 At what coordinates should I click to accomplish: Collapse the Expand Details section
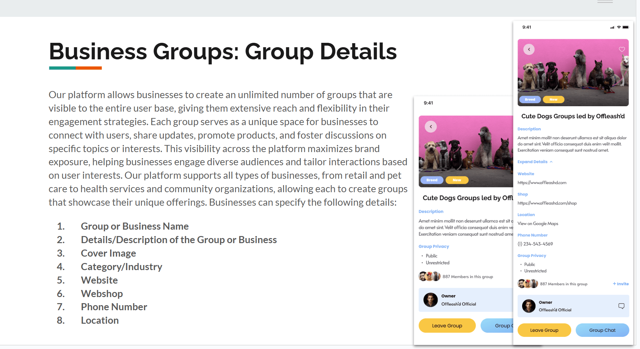(x=535, y=162)
